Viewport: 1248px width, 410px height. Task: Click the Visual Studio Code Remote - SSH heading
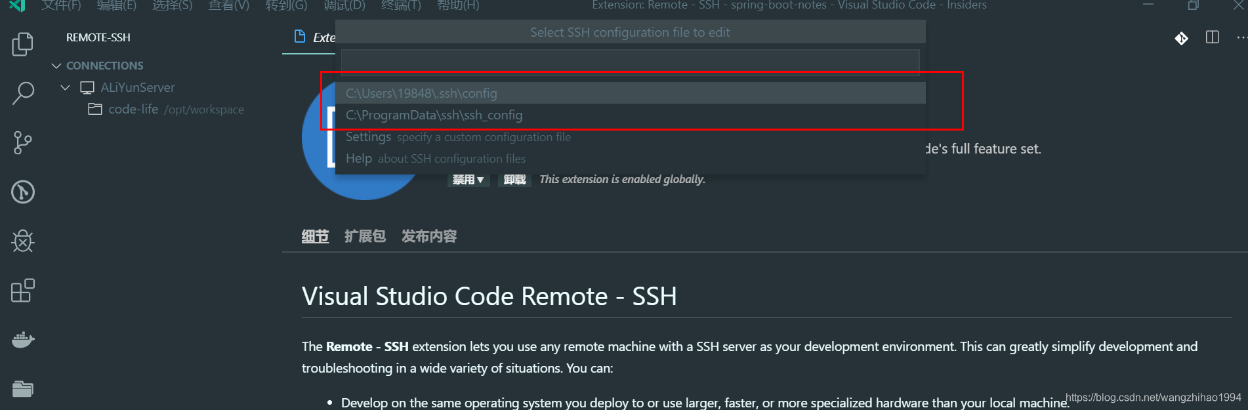click(489, 297)
